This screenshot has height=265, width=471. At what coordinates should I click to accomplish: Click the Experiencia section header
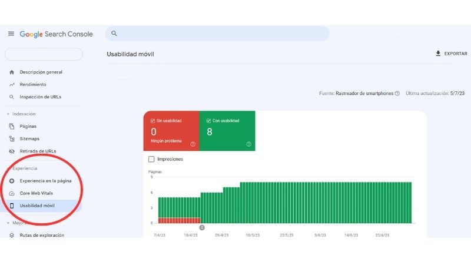[25, 168]
